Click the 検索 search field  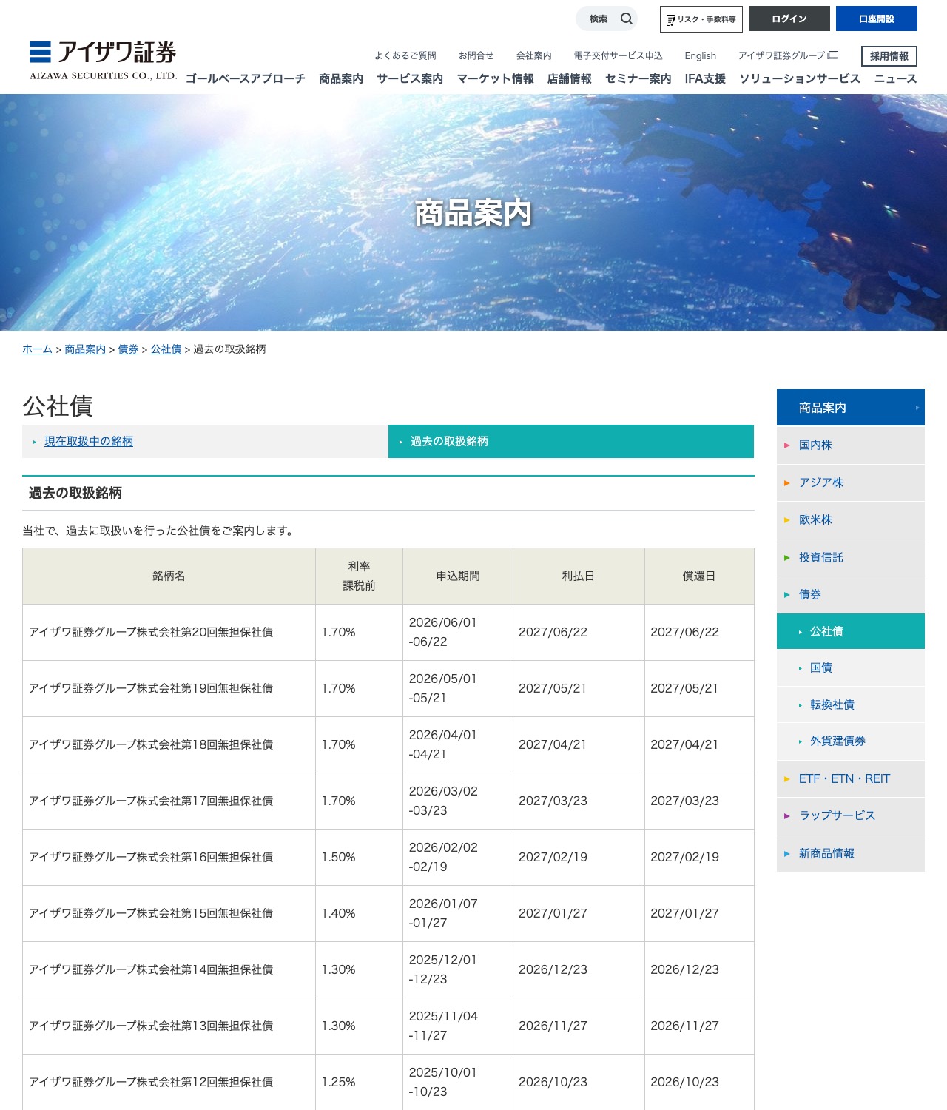coord(607,18)
